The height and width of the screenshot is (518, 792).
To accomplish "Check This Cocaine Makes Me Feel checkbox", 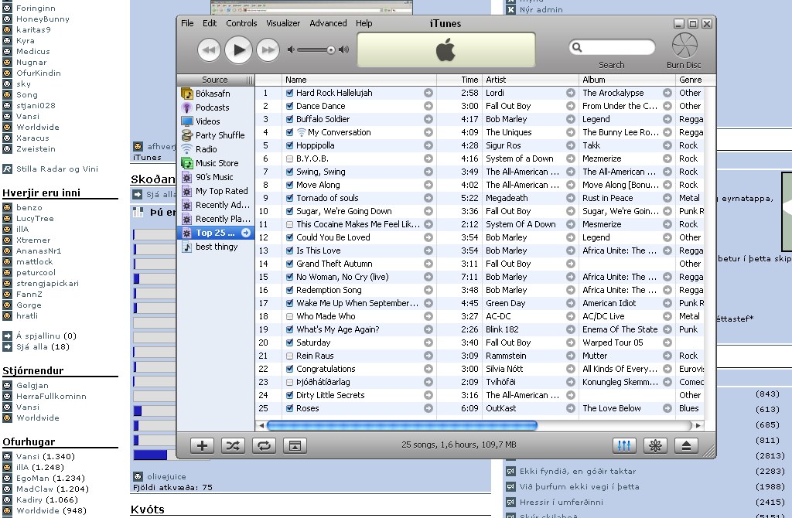I will pos(289,224).
